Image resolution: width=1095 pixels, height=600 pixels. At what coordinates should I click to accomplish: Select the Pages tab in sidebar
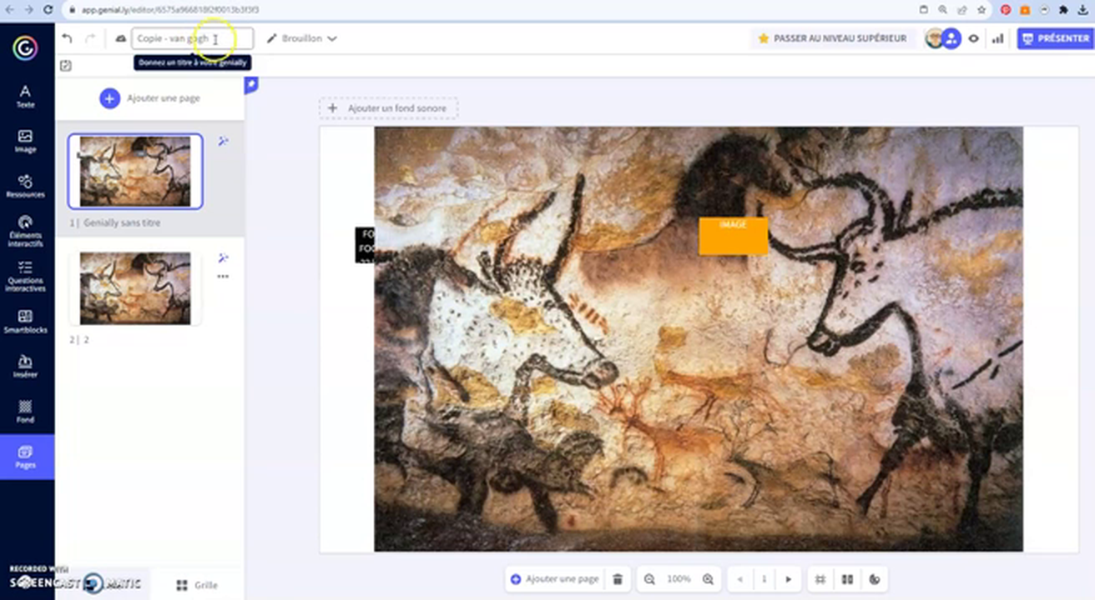pyautogui.click(x=25, y=457)
